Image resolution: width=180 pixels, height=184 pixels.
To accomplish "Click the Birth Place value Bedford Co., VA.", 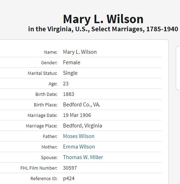I will (x=82, y=105).
